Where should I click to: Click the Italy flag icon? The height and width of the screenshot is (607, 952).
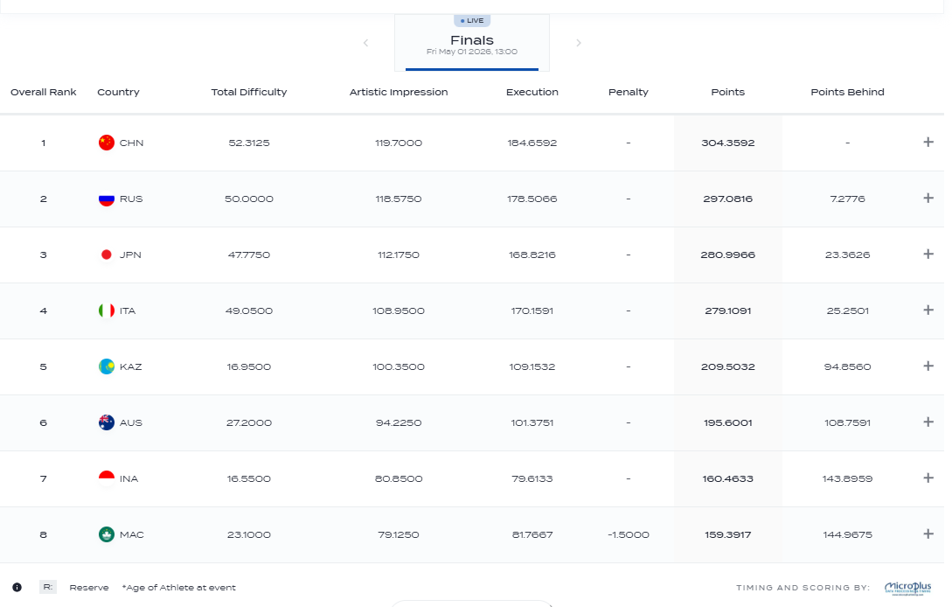point(107,310)
